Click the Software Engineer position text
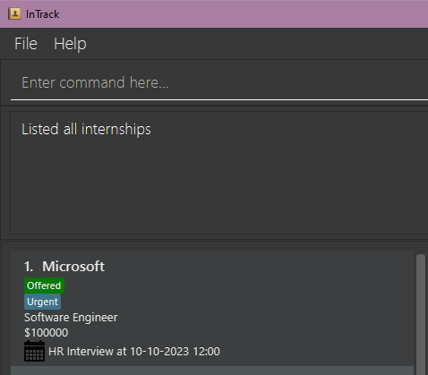Image resolution: width=428 pixels, height=375 pixels. point(71,318)
